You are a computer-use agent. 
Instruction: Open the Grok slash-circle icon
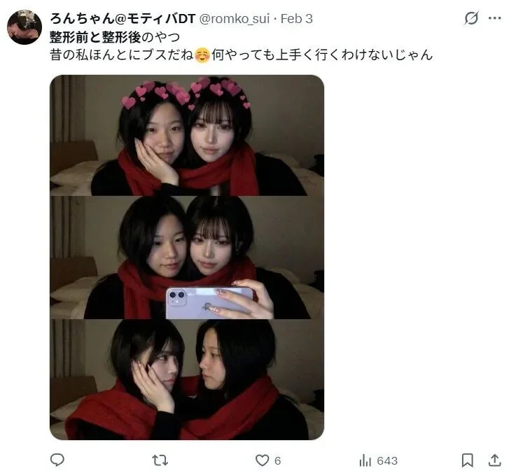pos(471,18)
